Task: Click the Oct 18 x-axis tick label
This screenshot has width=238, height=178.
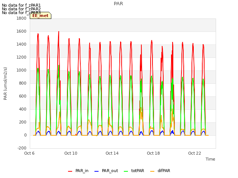Action: pyautogui.click(x=153, y=153)
